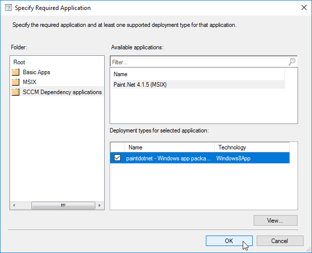Type in the Filter applications field
The width and height of the screenshot is (312, 253).
198,62
